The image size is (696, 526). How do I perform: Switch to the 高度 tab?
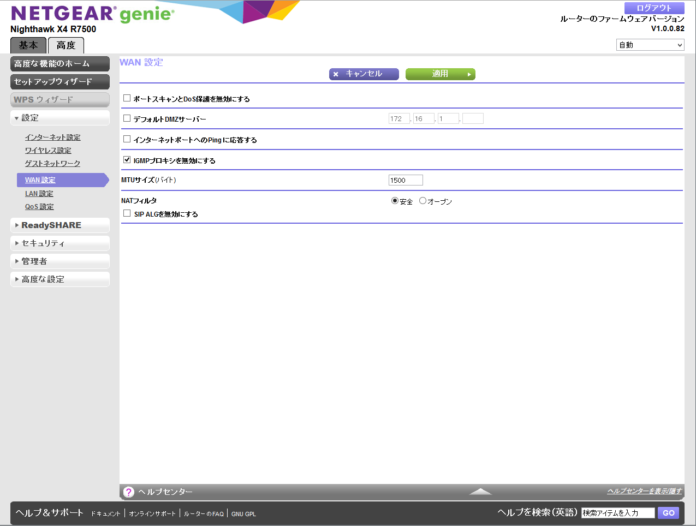[66, 45]
